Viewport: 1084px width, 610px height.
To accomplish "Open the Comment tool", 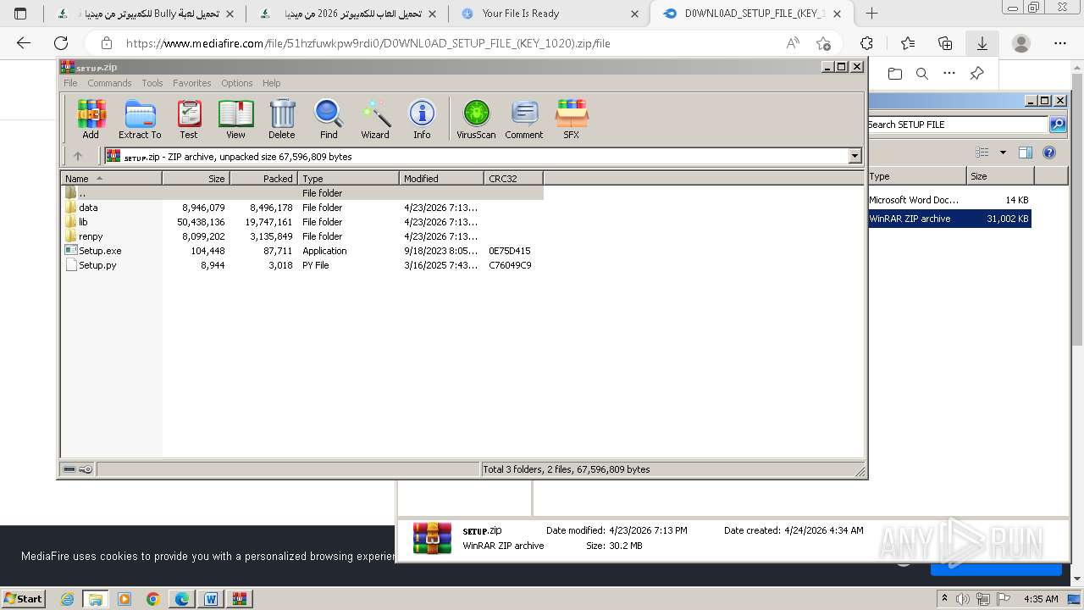I will point(524,119).
